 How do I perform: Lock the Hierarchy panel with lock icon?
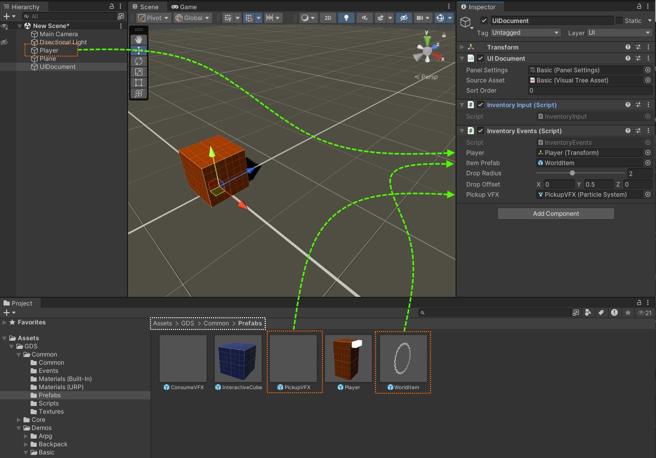[112, 7]
